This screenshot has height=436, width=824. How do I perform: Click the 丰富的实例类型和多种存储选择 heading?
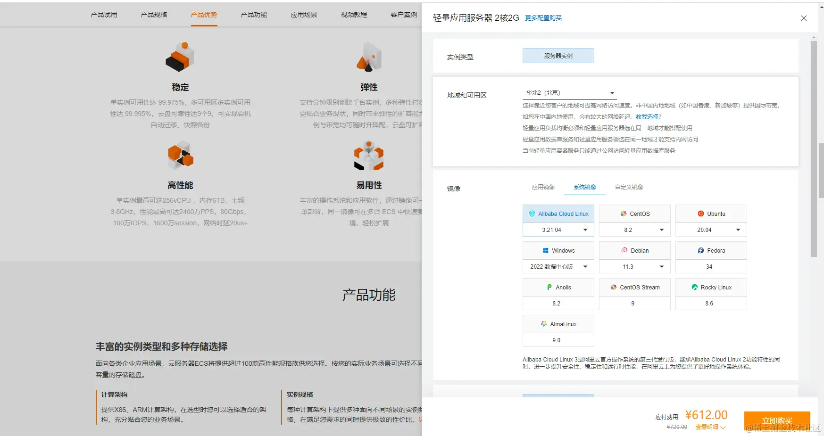click(x=162, y=347)
